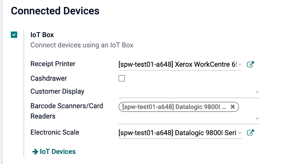Expand the Receipt Printer dropdown arrow
The height and width of the screenshot is (164, 298).
pos(240,65)
